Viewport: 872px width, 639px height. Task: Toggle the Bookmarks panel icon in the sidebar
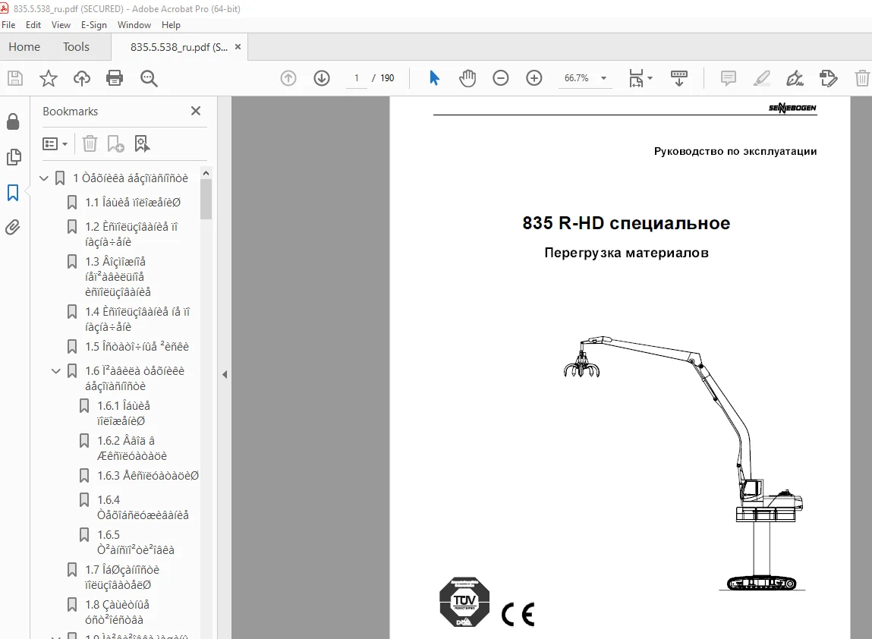(x=14, y=193)
